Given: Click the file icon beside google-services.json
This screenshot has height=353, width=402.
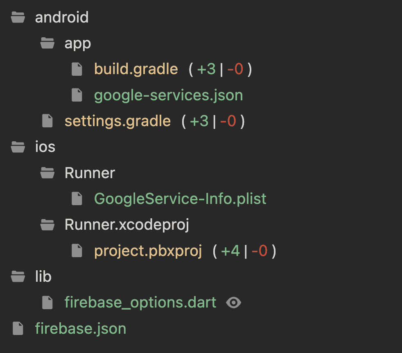Looking at the screenshot, I should tap(77, 95).
